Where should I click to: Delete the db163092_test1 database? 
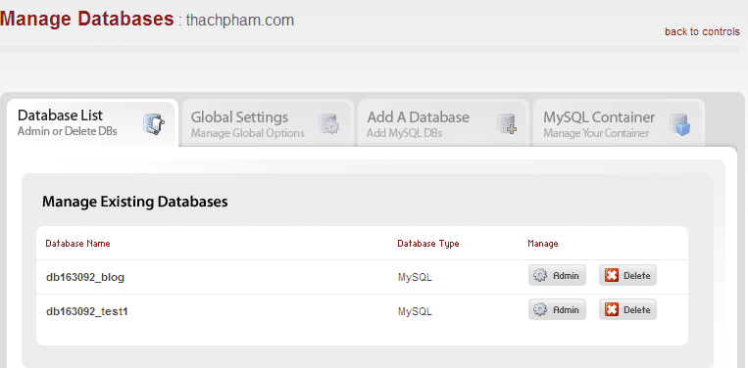627,309
